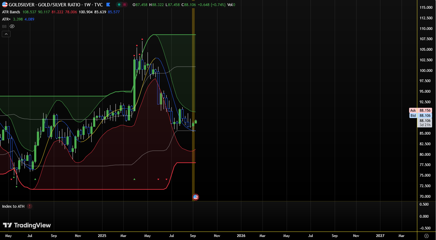This screenshot has height=240, width=436.
Task: Click the blue ATR Bands value 85.577
Action: [114, 12]
